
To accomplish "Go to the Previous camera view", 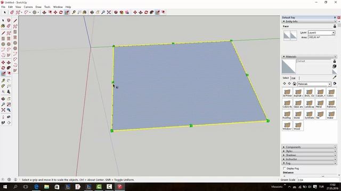I will pyautogui.click(x=9, y=110).
